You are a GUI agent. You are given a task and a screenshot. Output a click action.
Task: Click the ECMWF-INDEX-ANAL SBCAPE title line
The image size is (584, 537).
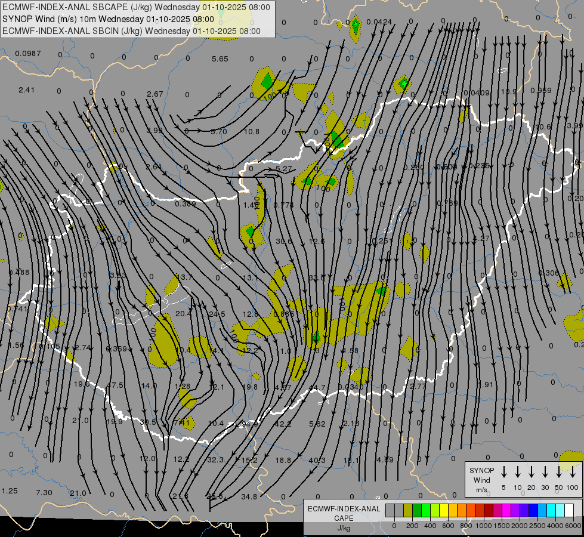136,7
